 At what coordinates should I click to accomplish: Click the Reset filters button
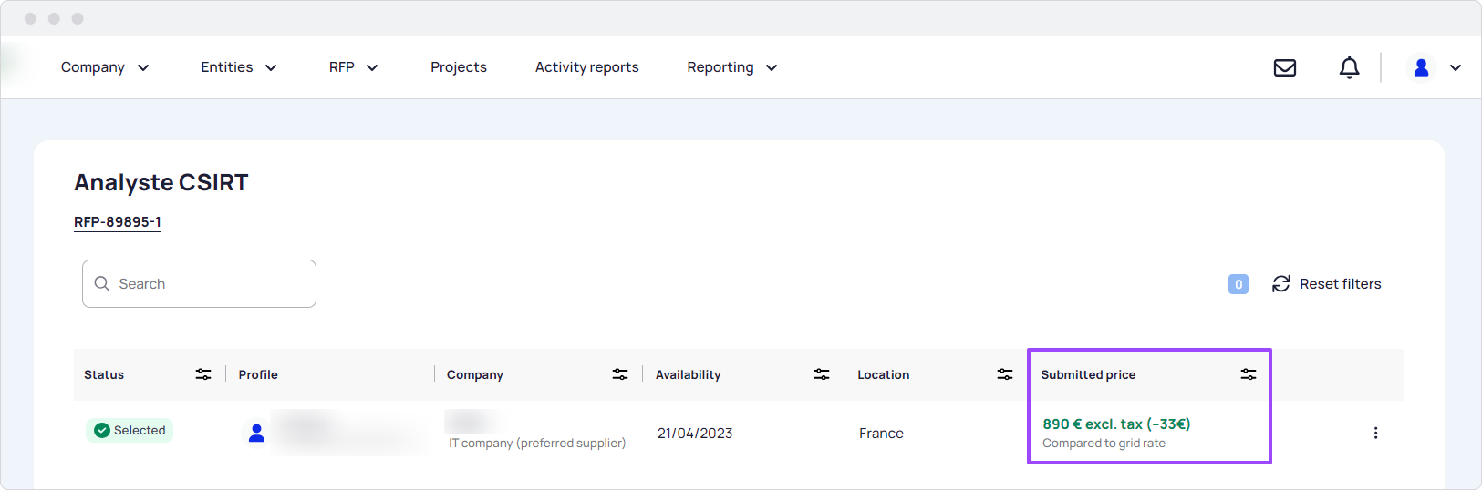click(x=1327, y=284)
